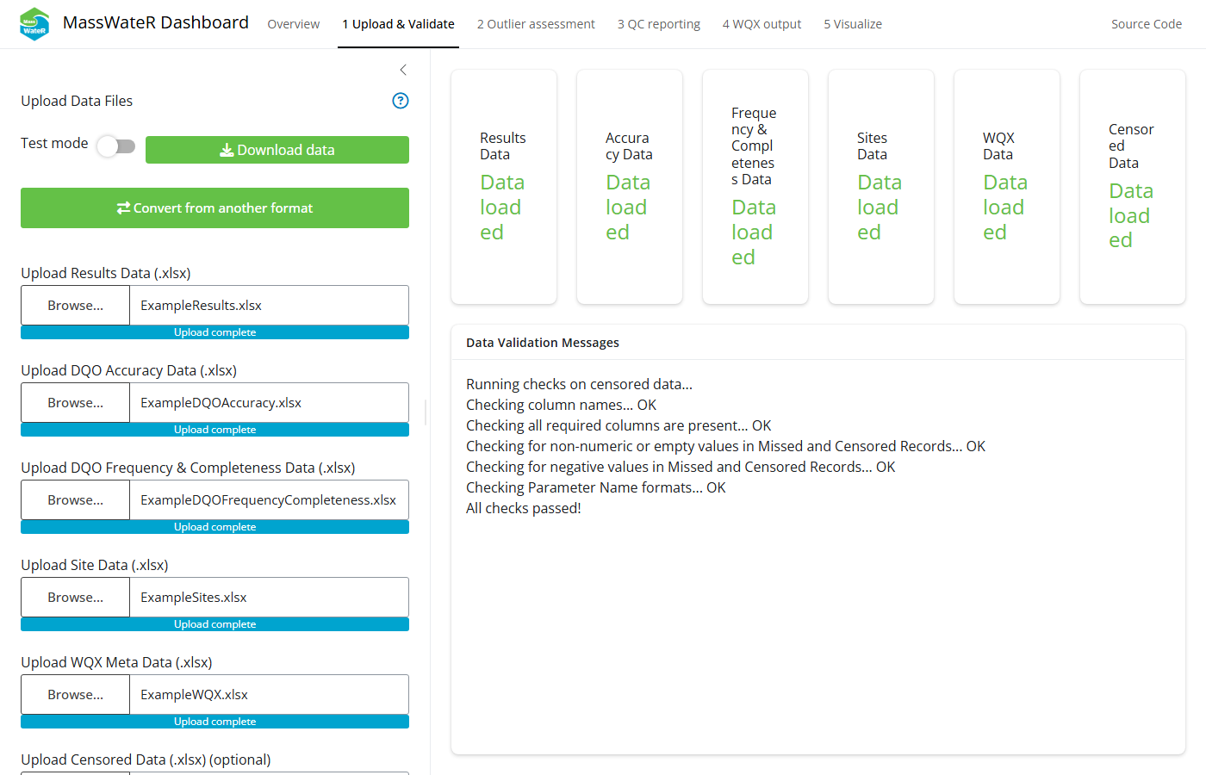Click 'All checks passed!' message
The image size is (1206, 775).
[524, 508]
